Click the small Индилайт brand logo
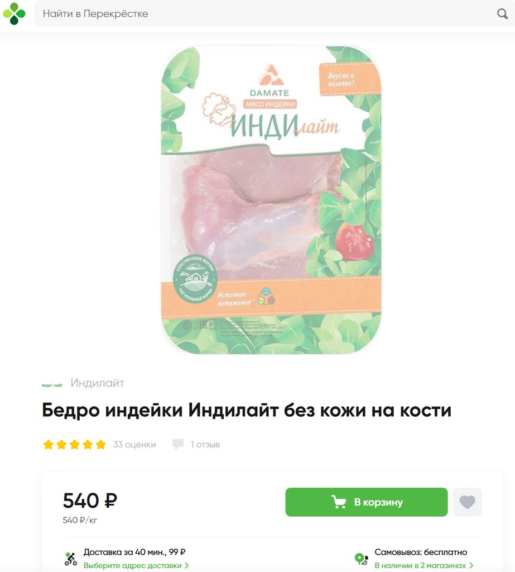Viewport: 515px width, 572px height. [x=52, y=385]
